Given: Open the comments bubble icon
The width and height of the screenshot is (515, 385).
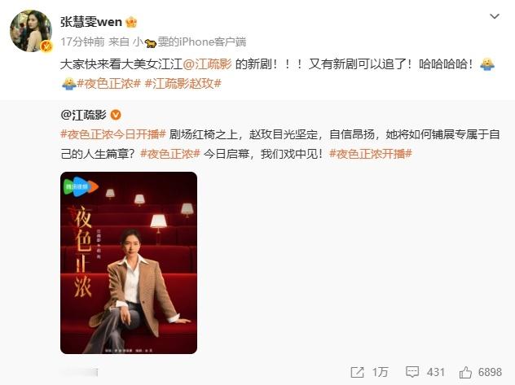Looking at the screenshot, I should (412, 372).
